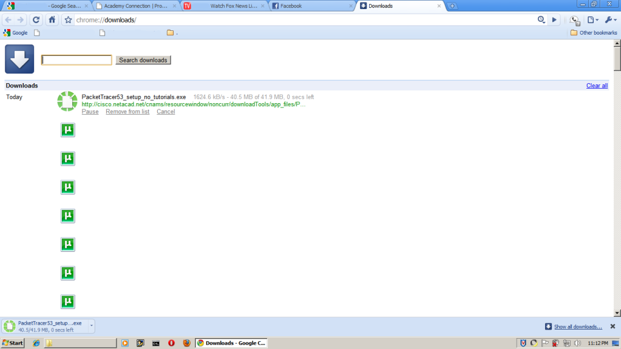The image size is (621, 349).
Task: Click the reload page button
Action: pyautogui.click(x=36, y=19)
